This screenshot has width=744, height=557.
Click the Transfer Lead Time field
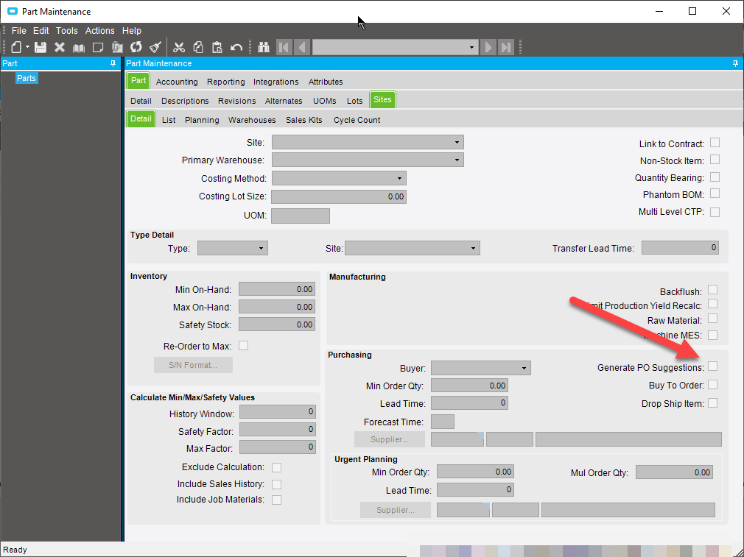click(680, 247)
